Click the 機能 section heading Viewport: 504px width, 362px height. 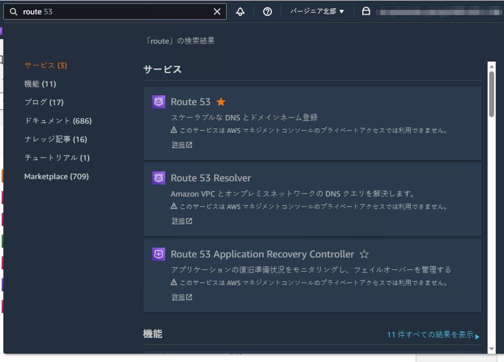click(x=153, y=334)
